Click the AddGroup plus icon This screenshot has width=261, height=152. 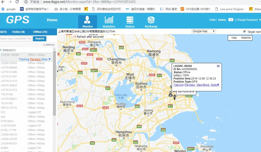click(x=44, y=45)
